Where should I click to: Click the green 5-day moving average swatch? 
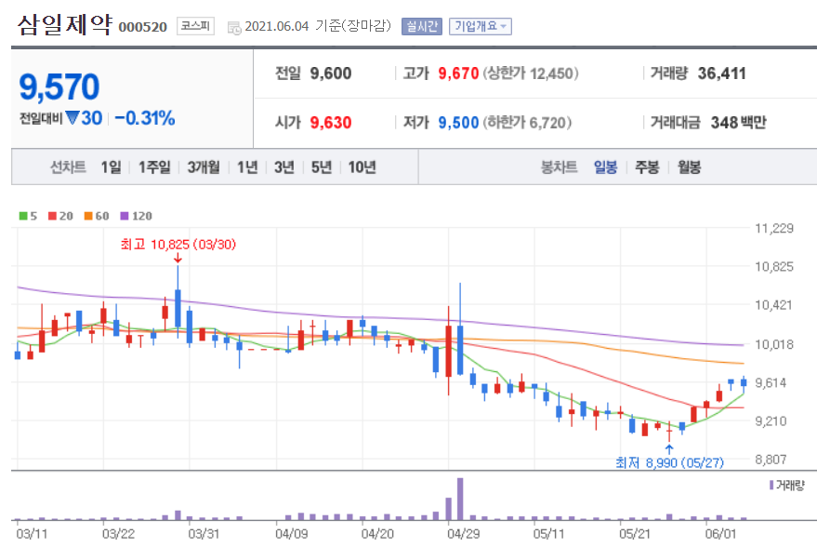tap(23, 216)
